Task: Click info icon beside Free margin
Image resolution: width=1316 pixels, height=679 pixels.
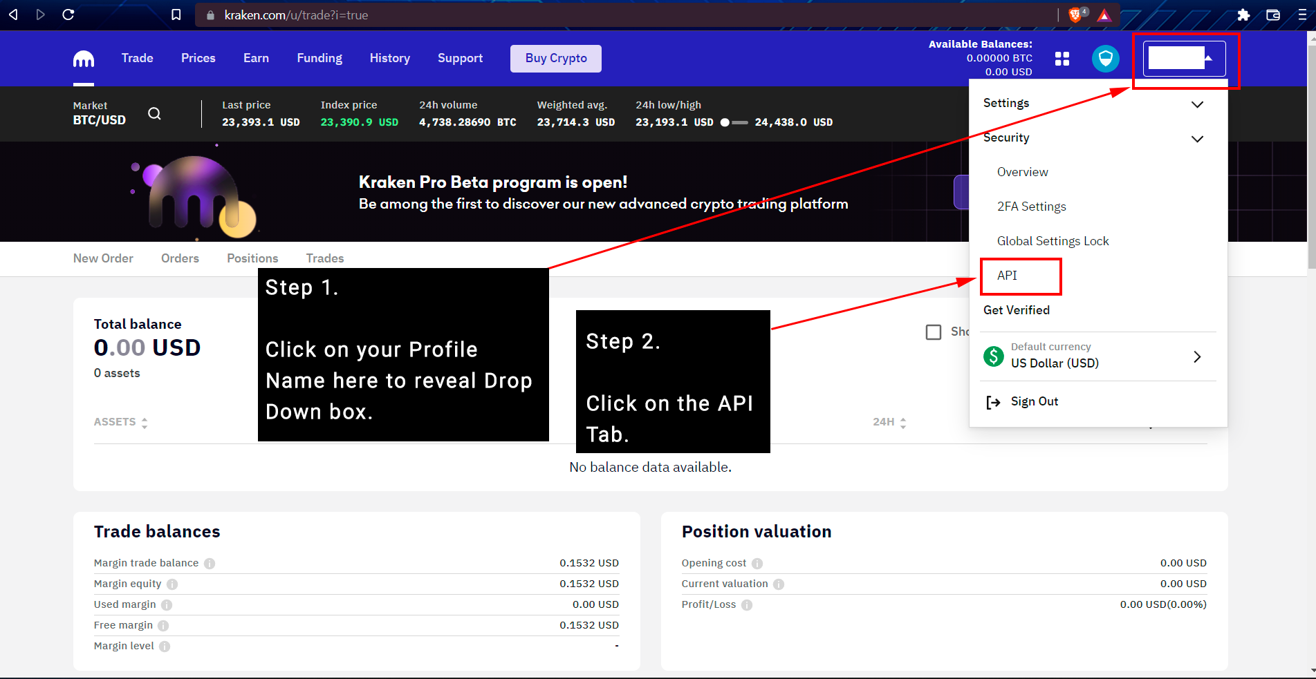Action: (x=163, y=626)
